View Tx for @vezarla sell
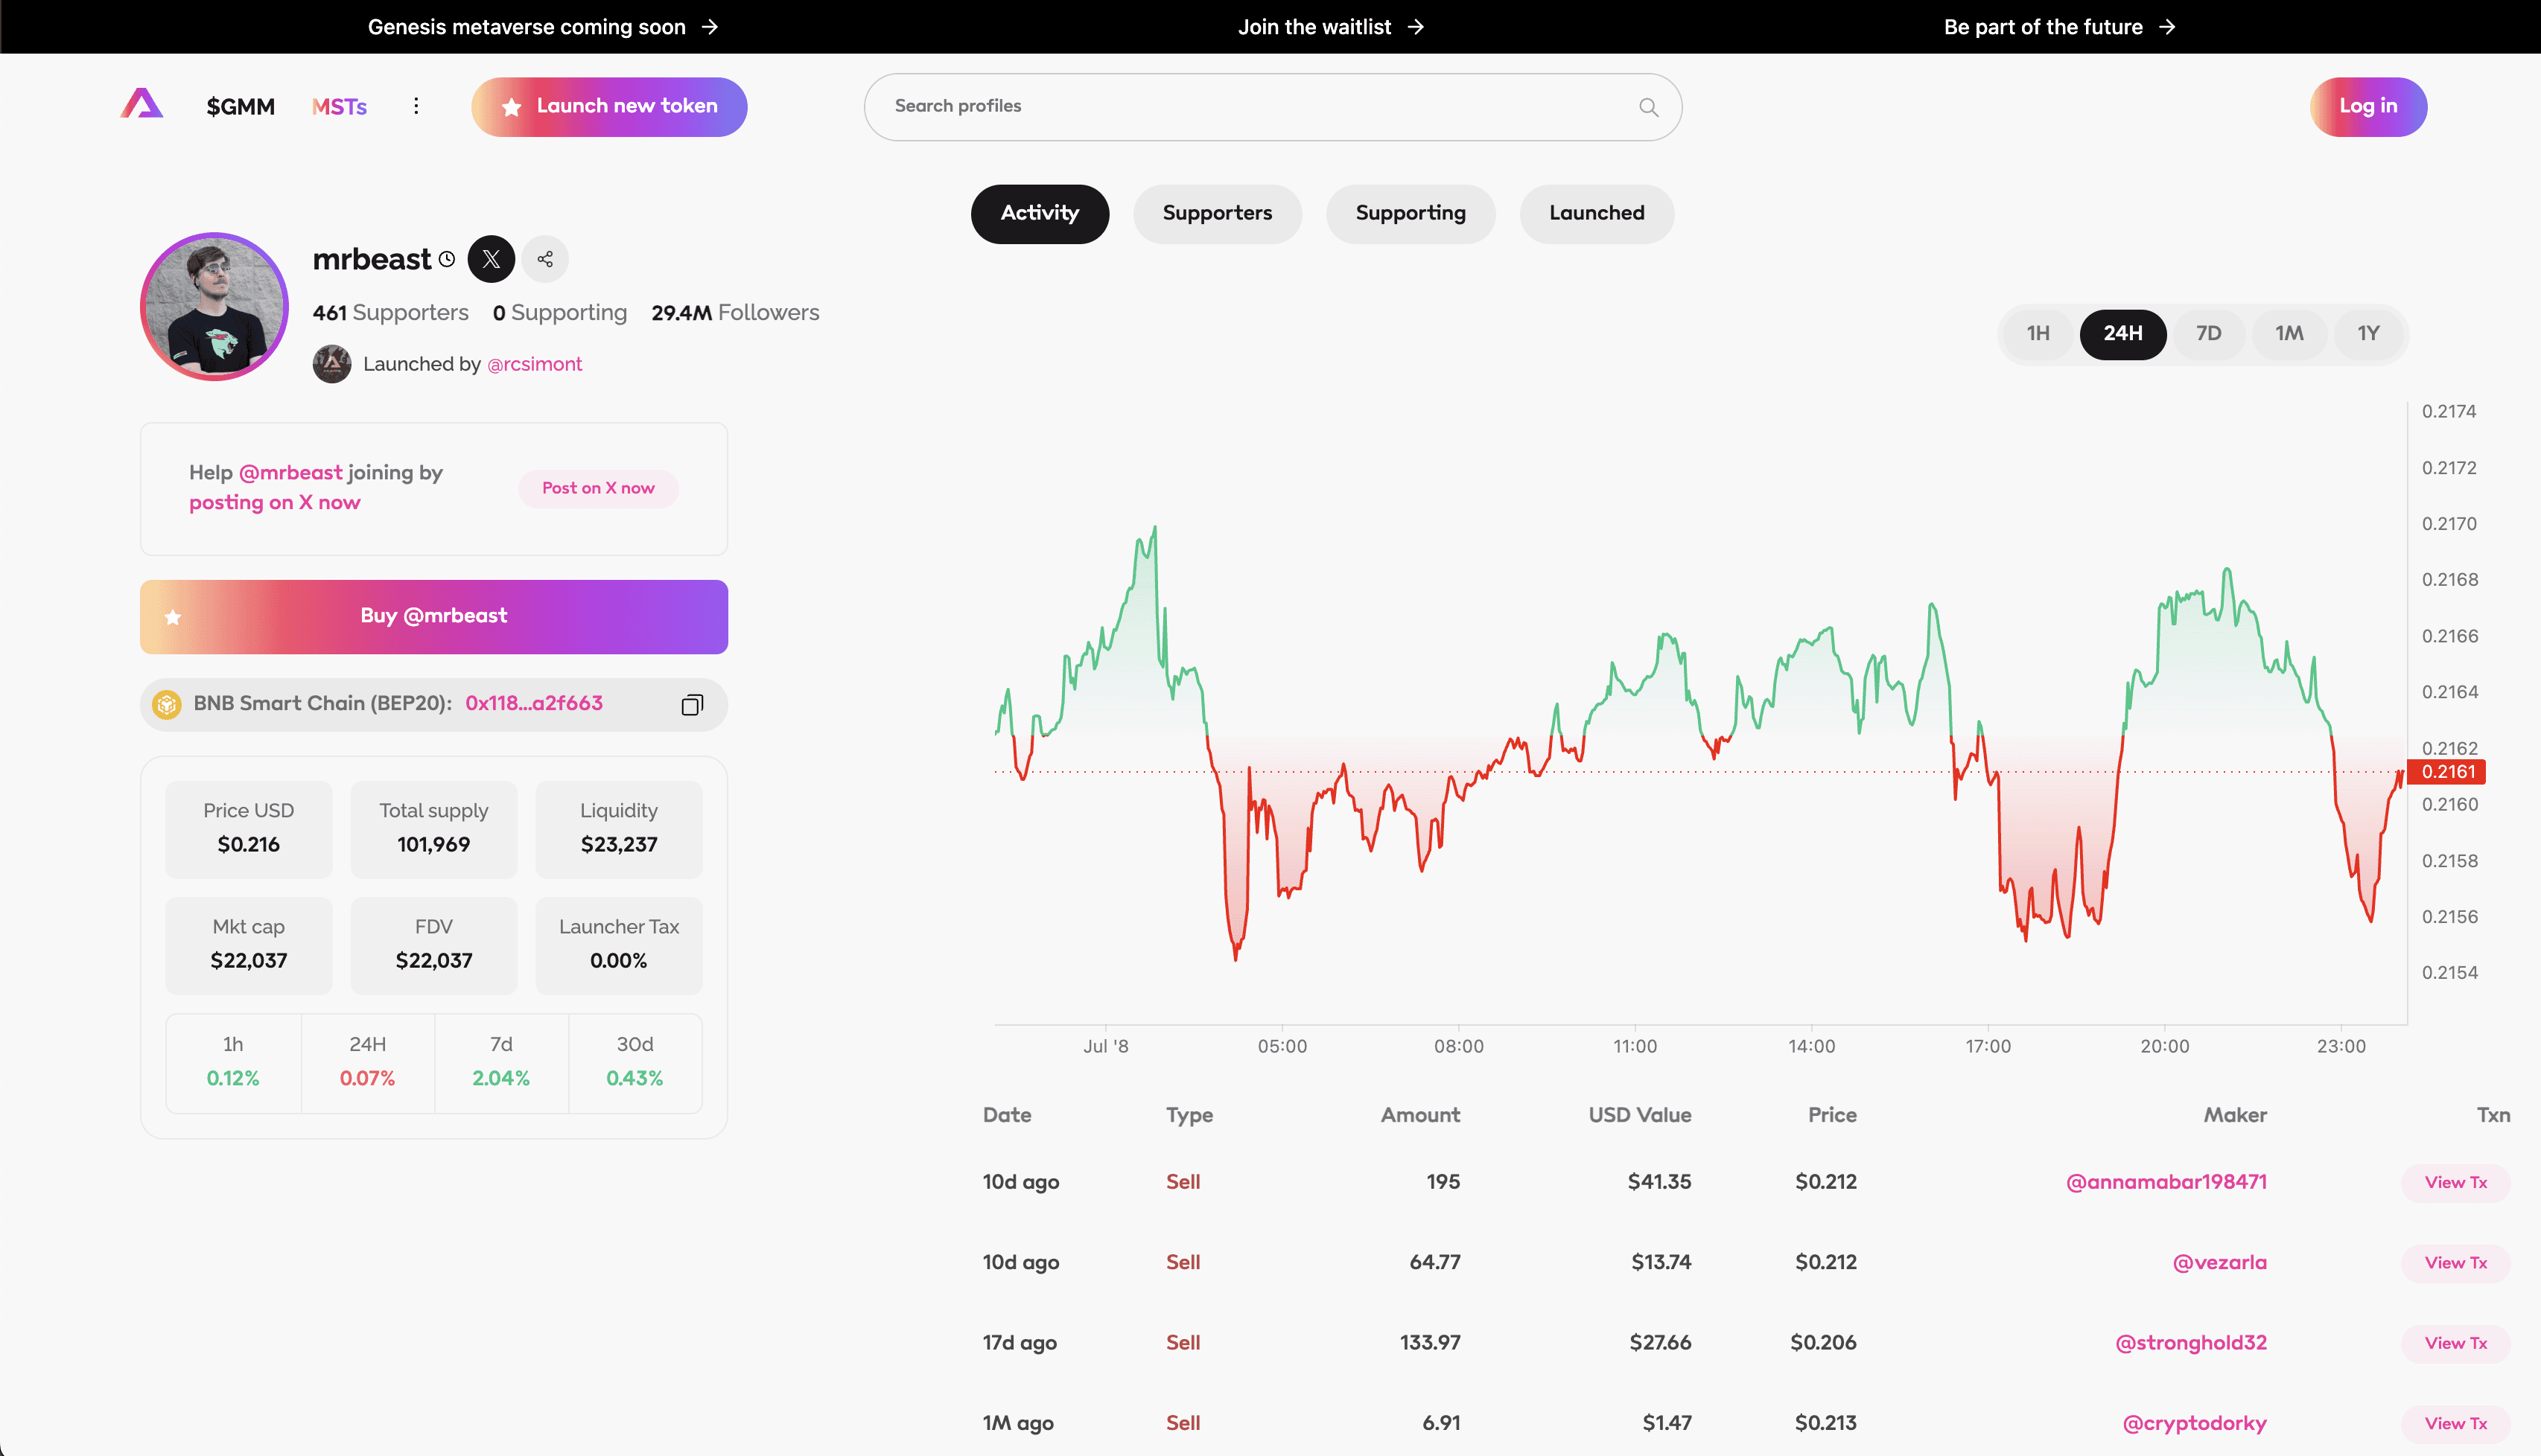 point(2455,1263)
